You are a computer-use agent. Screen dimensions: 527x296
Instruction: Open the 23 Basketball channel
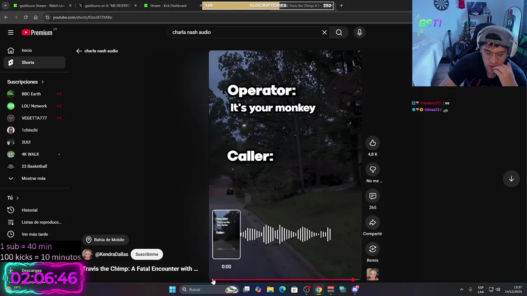tap(35, 166)
